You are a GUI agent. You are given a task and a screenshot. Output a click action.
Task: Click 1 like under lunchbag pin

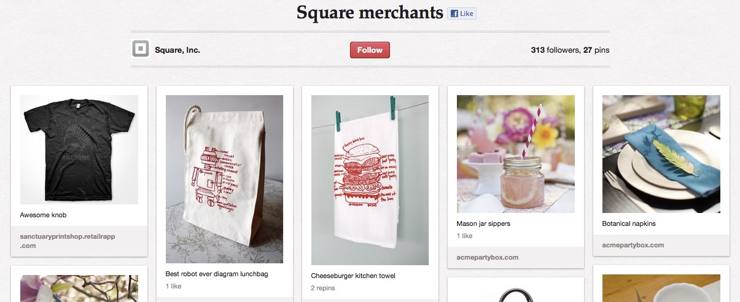[174, 286]
